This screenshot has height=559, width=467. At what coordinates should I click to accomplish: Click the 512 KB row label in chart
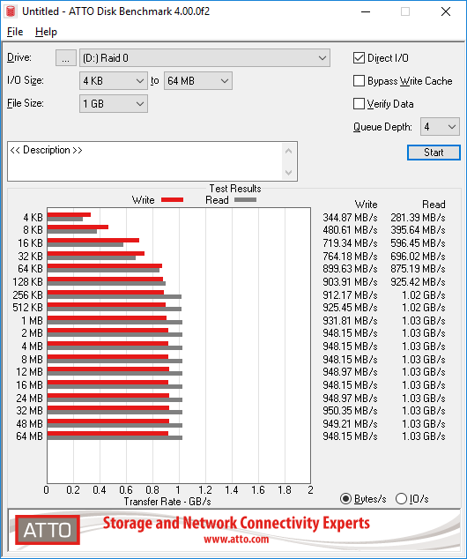[x=28, y=308]
